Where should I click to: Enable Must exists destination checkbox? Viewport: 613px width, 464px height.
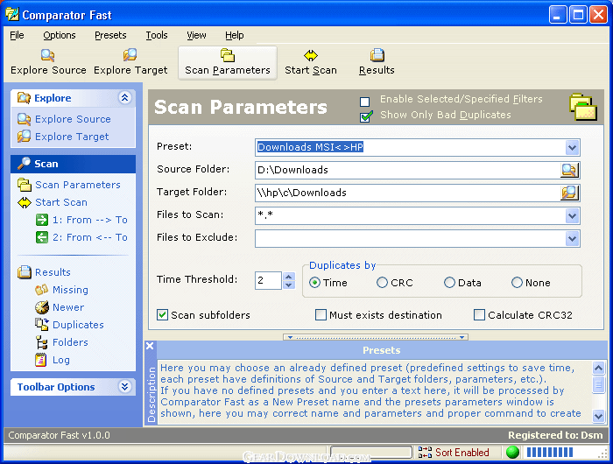coord(321,314)
